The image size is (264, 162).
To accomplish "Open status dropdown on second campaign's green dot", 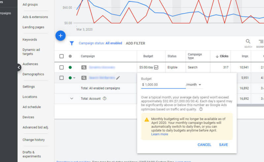I will [x=72, y=78].
